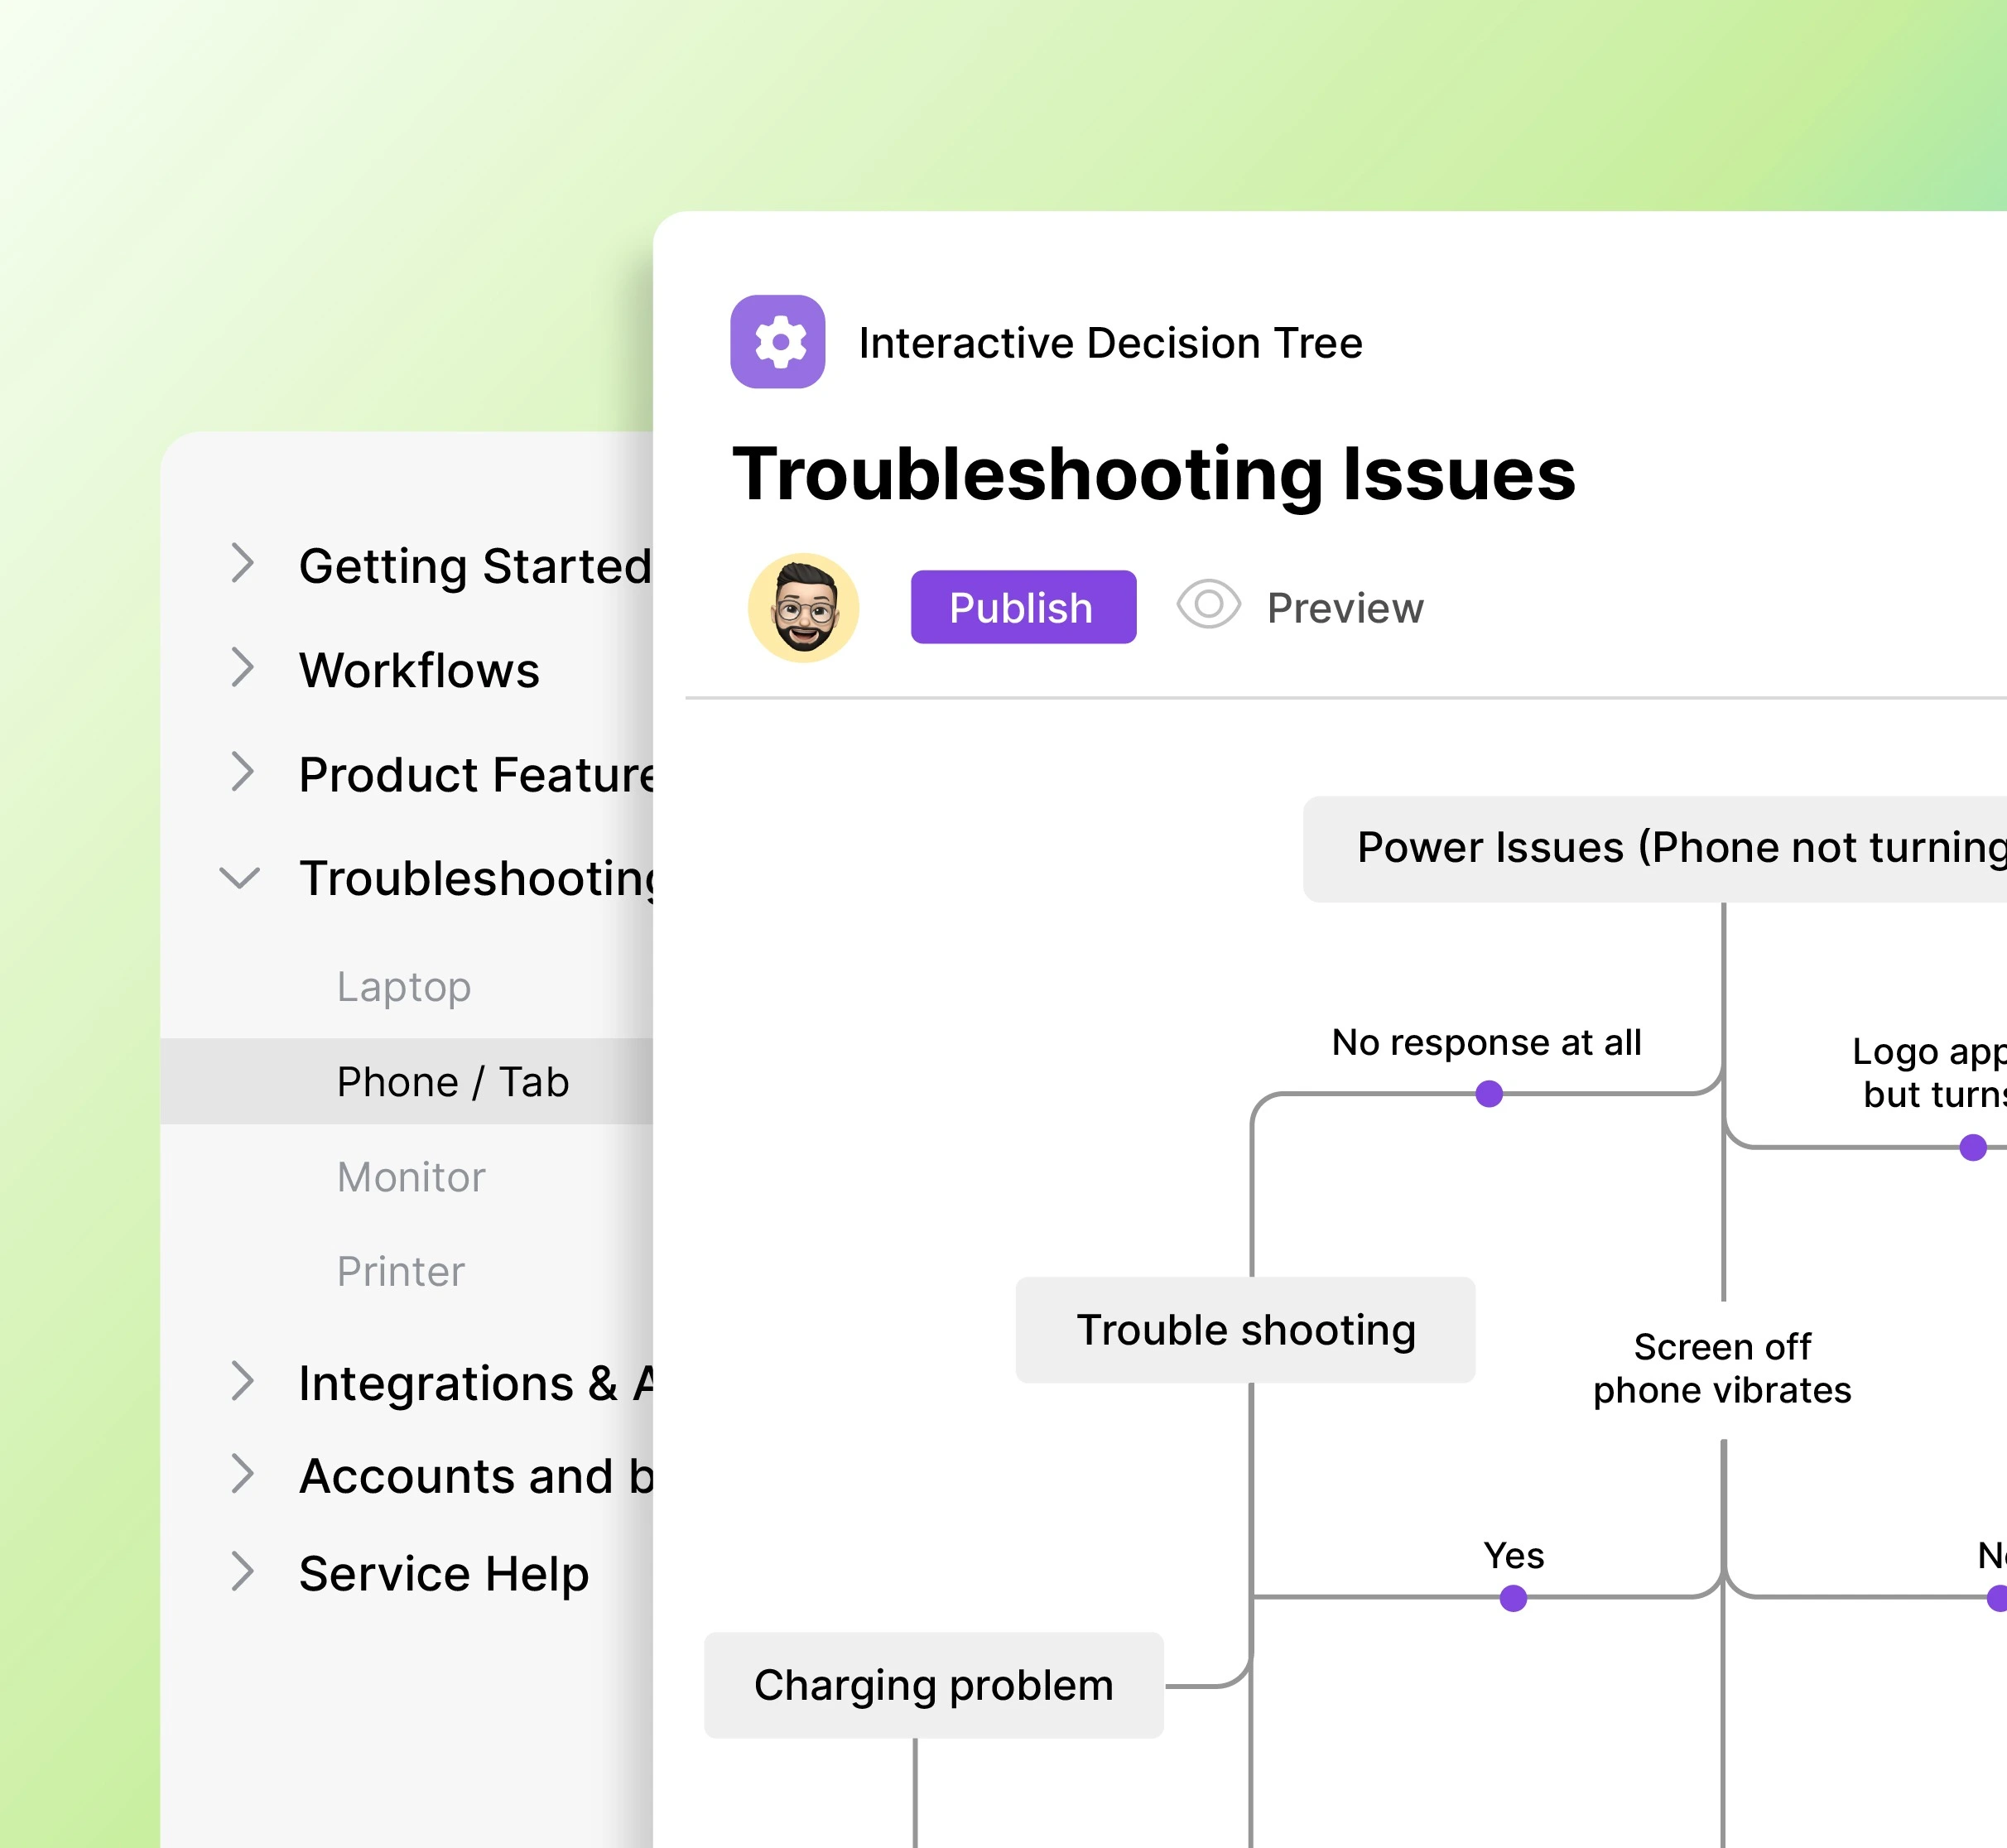Open the Service Help sidebar item

[444, 1574]
